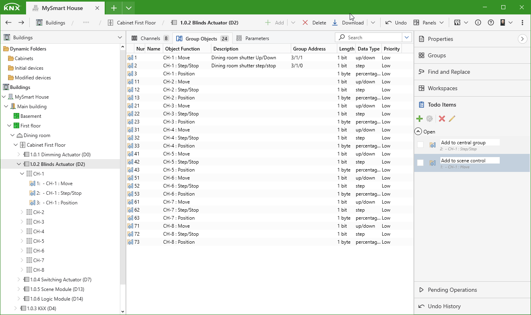Click the pencil edit todo item icon

(x=452, y=119)
